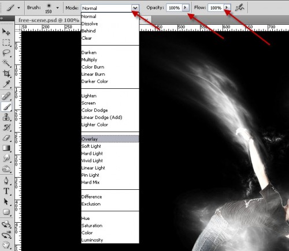Select the Type tool
This screenshot has width=289, height=251.
click(6, 191)
